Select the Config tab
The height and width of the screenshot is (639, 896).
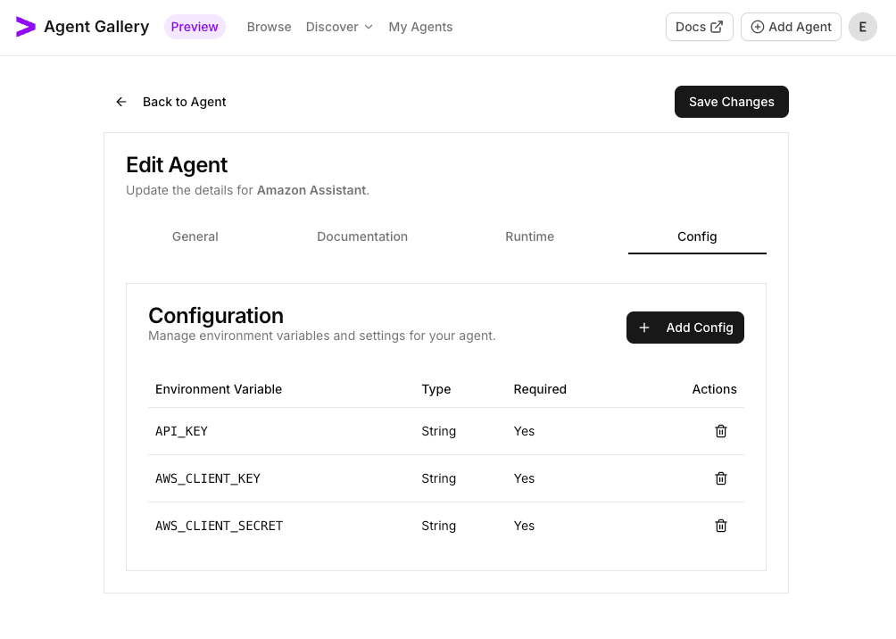coord(697,237)
